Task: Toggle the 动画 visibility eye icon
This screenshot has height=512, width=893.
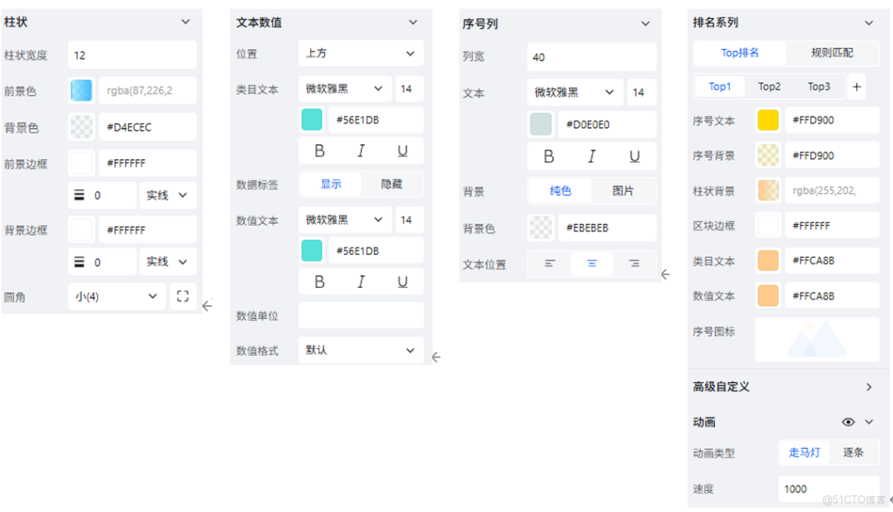Action: [x=849, y=422]
